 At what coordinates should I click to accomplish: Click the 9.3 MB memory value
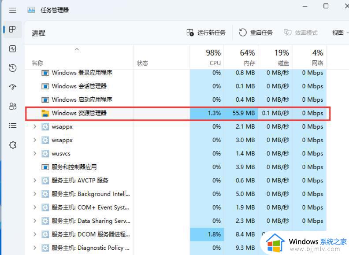pos(245,248)
